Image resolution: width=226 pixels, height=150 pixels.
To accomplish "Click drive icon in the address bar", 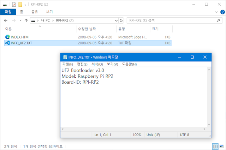I will [x=33, y=21].
